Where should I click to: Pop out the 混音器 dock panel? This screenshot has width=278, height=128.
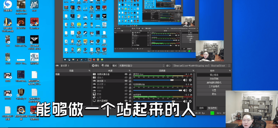[193, 71]
